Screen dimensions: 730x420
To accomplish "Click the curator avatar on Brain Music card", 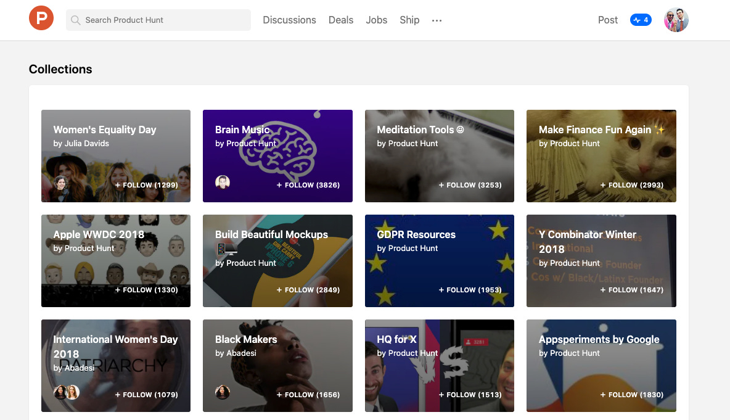I will coord(223,182).
